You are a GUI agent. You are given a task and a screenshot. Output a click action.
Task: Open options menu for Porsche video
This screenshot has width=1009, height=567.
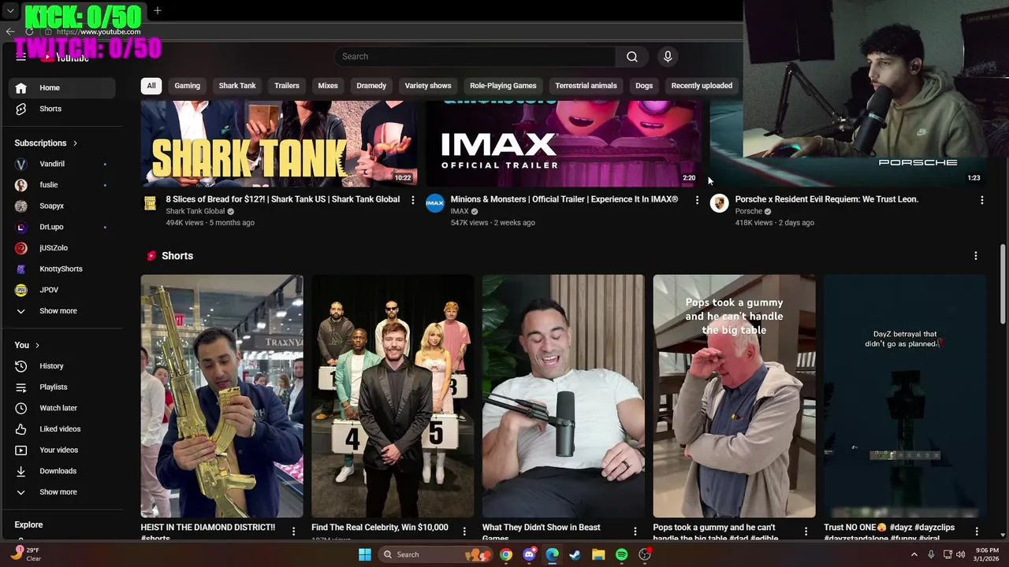tap(981, 200)
